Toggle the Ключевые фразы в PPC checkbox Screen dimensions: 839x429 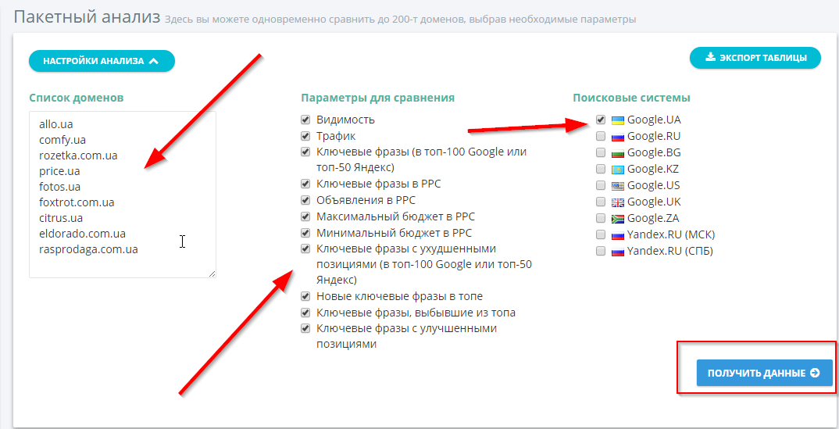click(305, 184)
